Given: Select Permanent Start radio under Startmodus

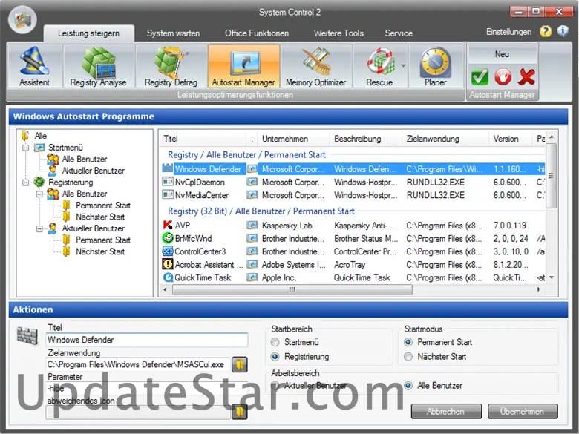Looking at the screenshot, I should pos(408,342).
